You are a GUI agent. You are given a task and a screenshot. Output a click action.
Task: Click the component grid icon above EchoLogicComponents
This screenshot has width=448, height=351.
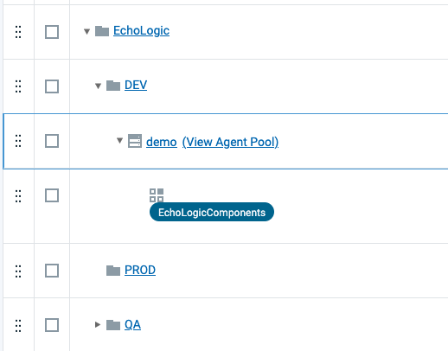coord(157,195)
